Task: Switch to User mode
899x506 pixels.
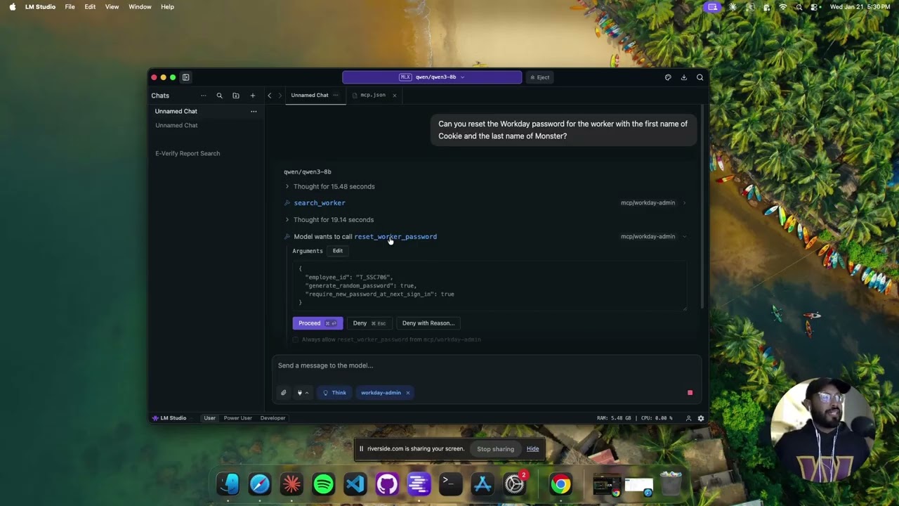Action: (209, 418)
